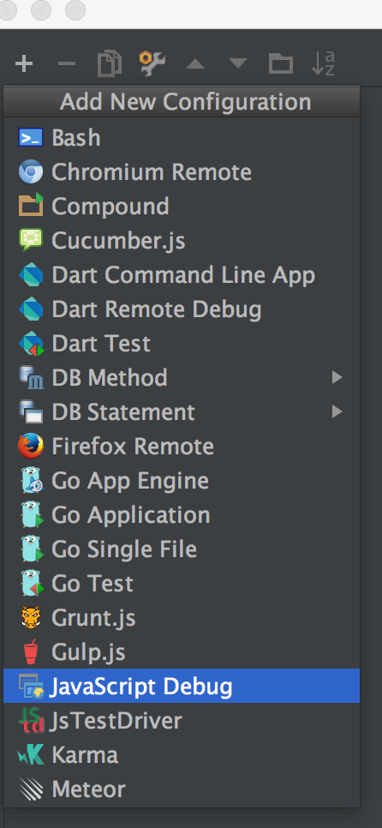Click the Chromium Remote browser icon

(x=31, y=172)
